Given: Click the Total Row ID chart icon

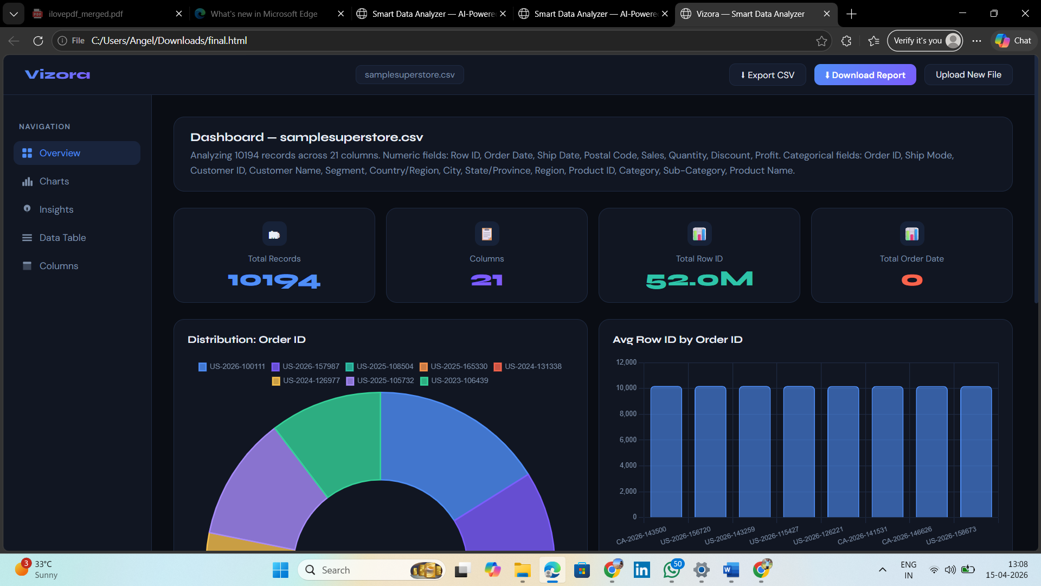Looking at the screenshot, I should click(699, 234).
